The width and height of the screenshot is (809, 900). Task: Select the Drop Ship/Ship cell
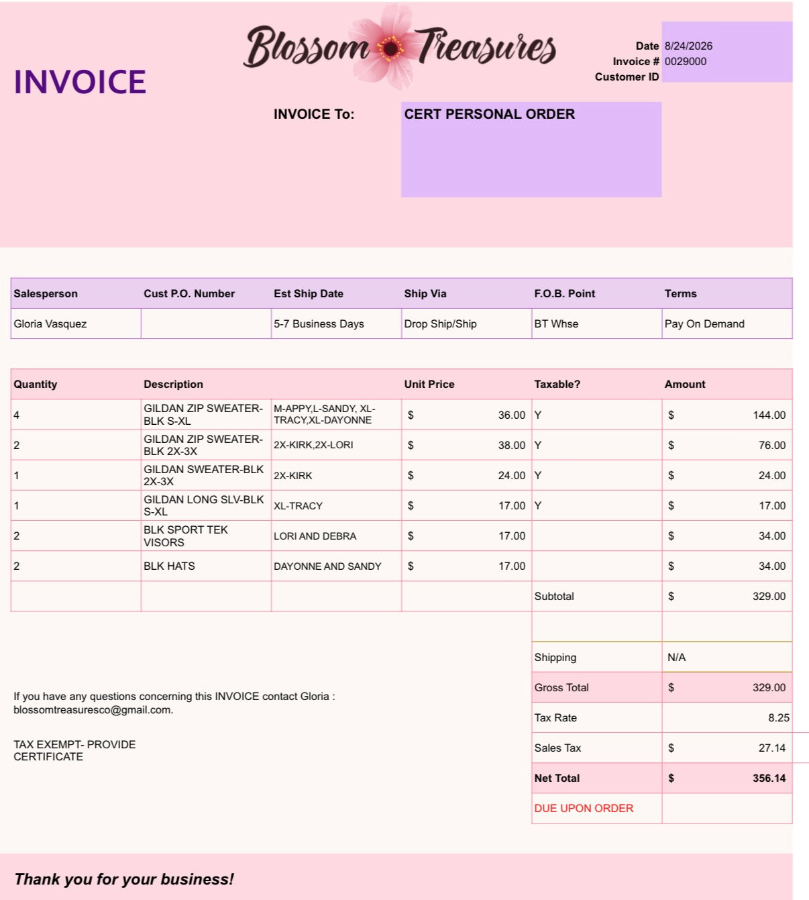(466, 323)
